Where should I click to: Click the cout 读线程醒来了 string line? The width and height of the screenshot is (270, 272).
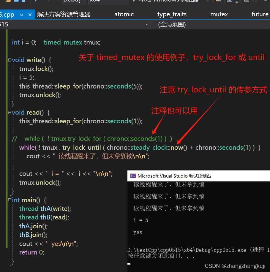88,156
